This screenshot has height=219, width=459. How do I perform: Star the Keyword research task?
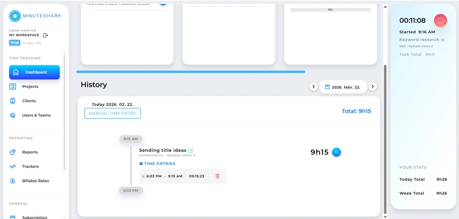(x=443, y=40)
